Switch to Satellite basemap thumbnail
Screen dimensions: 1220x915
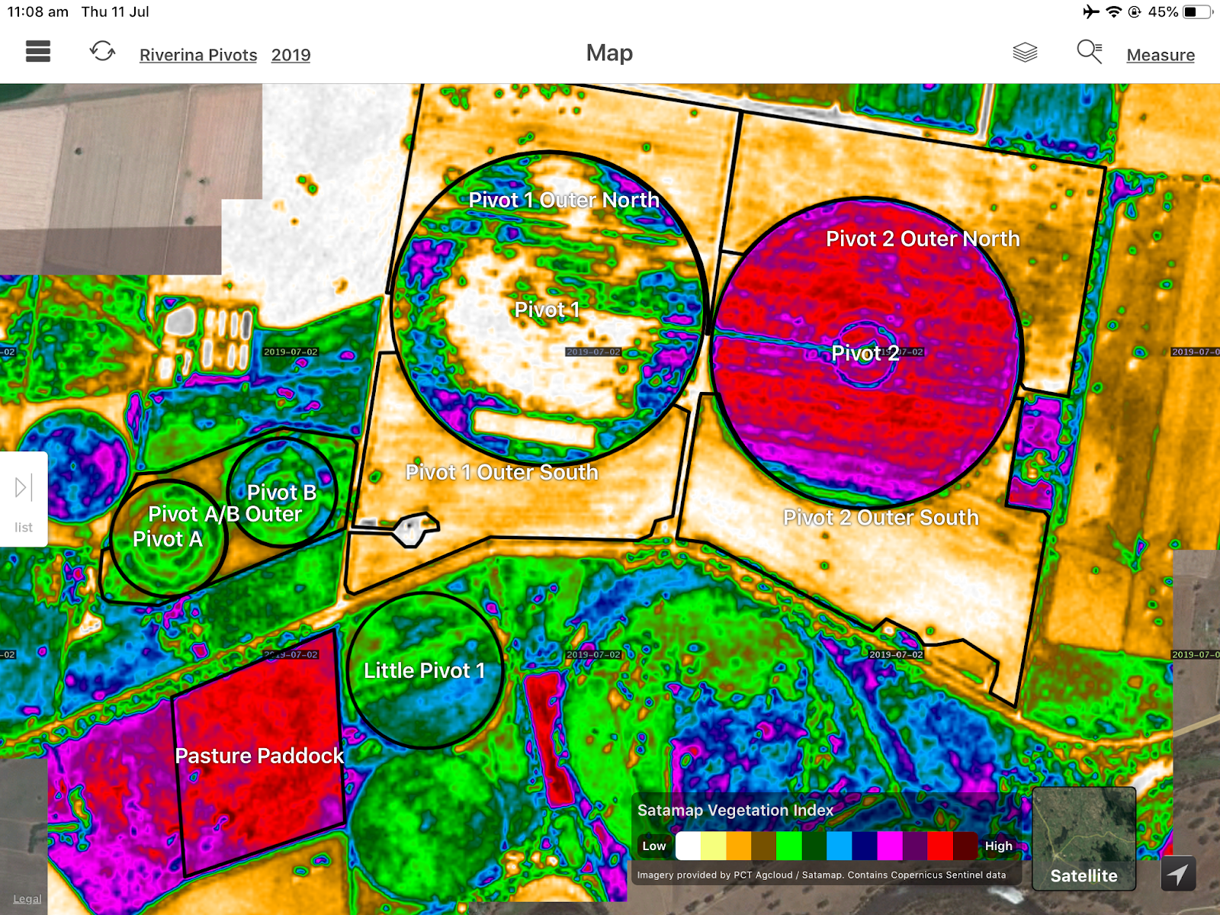click(x=1084, y=839)
